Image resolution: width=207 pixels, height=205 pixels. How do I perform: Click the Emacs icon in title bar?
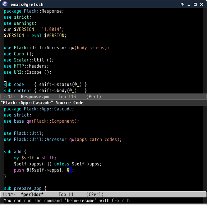pos(5,4)
